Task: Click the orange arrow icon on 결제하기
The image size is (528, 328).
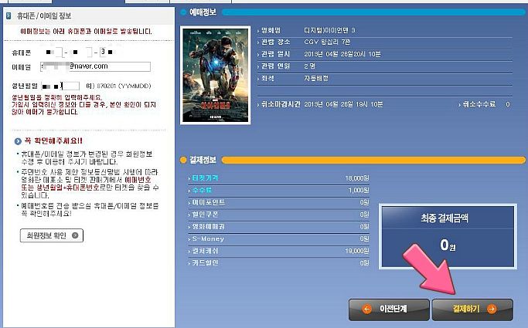Action: coord(492,309)
